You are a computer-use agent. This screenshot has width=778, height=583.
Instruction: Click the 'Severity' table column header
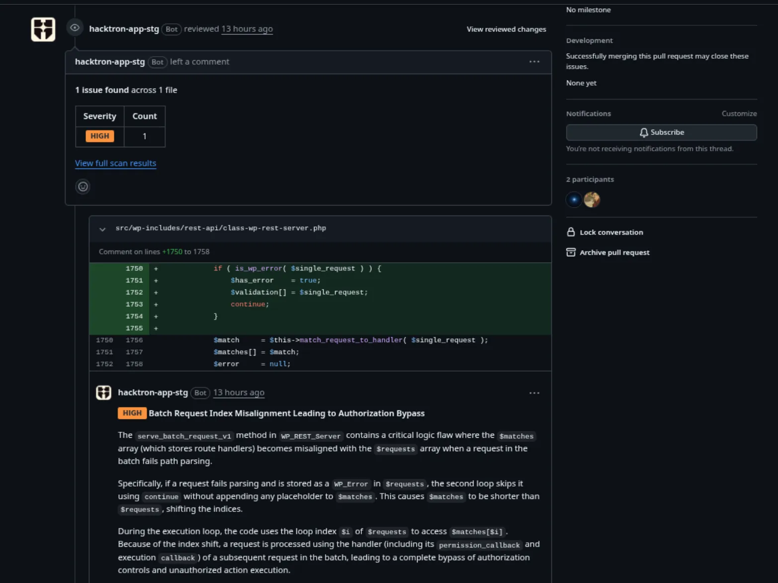point(99,116)
